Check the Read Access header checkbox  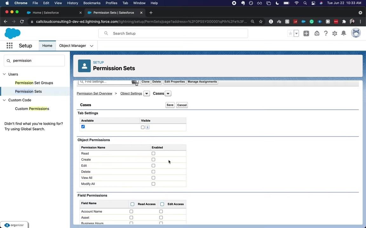coord(132,204)
